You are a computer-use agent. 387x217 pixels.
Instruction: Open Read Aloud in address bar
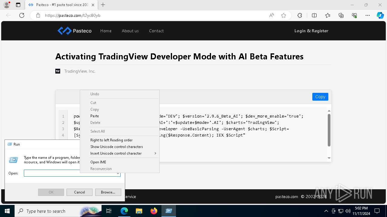[272, 15]
